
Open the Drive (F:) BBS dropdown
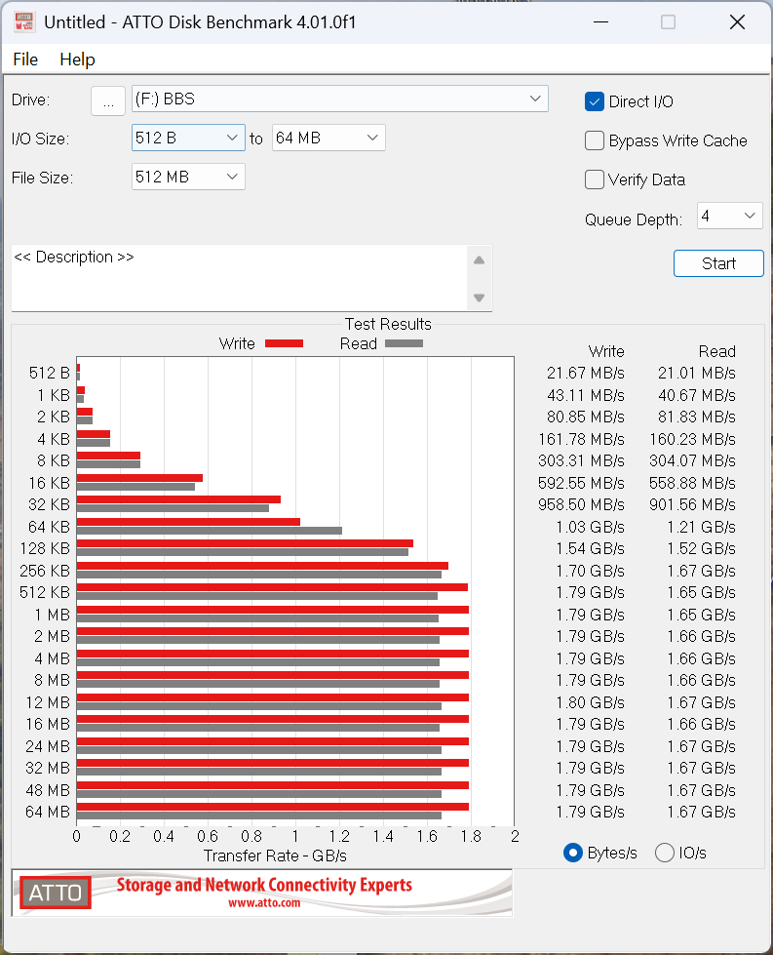pyautogui.click(x=339, y=99)
